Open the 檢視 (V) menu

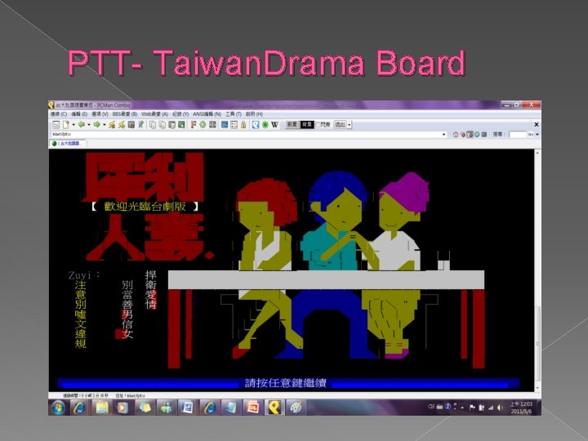(x=100, y=114)
